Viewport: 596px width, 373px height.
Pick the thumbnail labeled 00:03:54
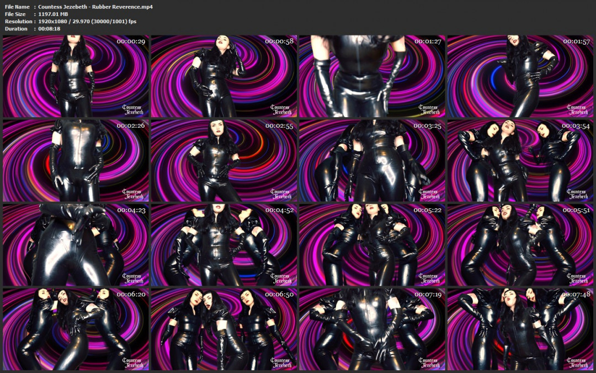coord(520,161)
